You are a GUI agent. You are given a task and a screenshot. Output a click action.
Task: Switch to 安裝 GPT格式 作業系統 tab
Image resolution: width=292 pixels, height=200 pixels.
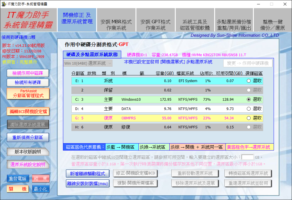[155, 25]
